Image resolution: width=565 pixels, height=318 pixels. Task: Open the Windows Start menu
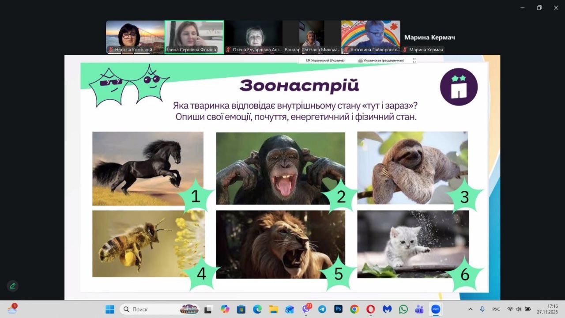[110, 309]
